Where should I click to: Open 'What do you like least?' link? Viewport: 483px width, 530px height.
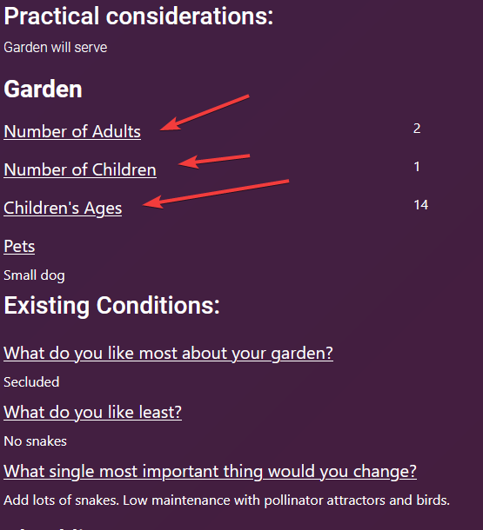pos(93,413)
